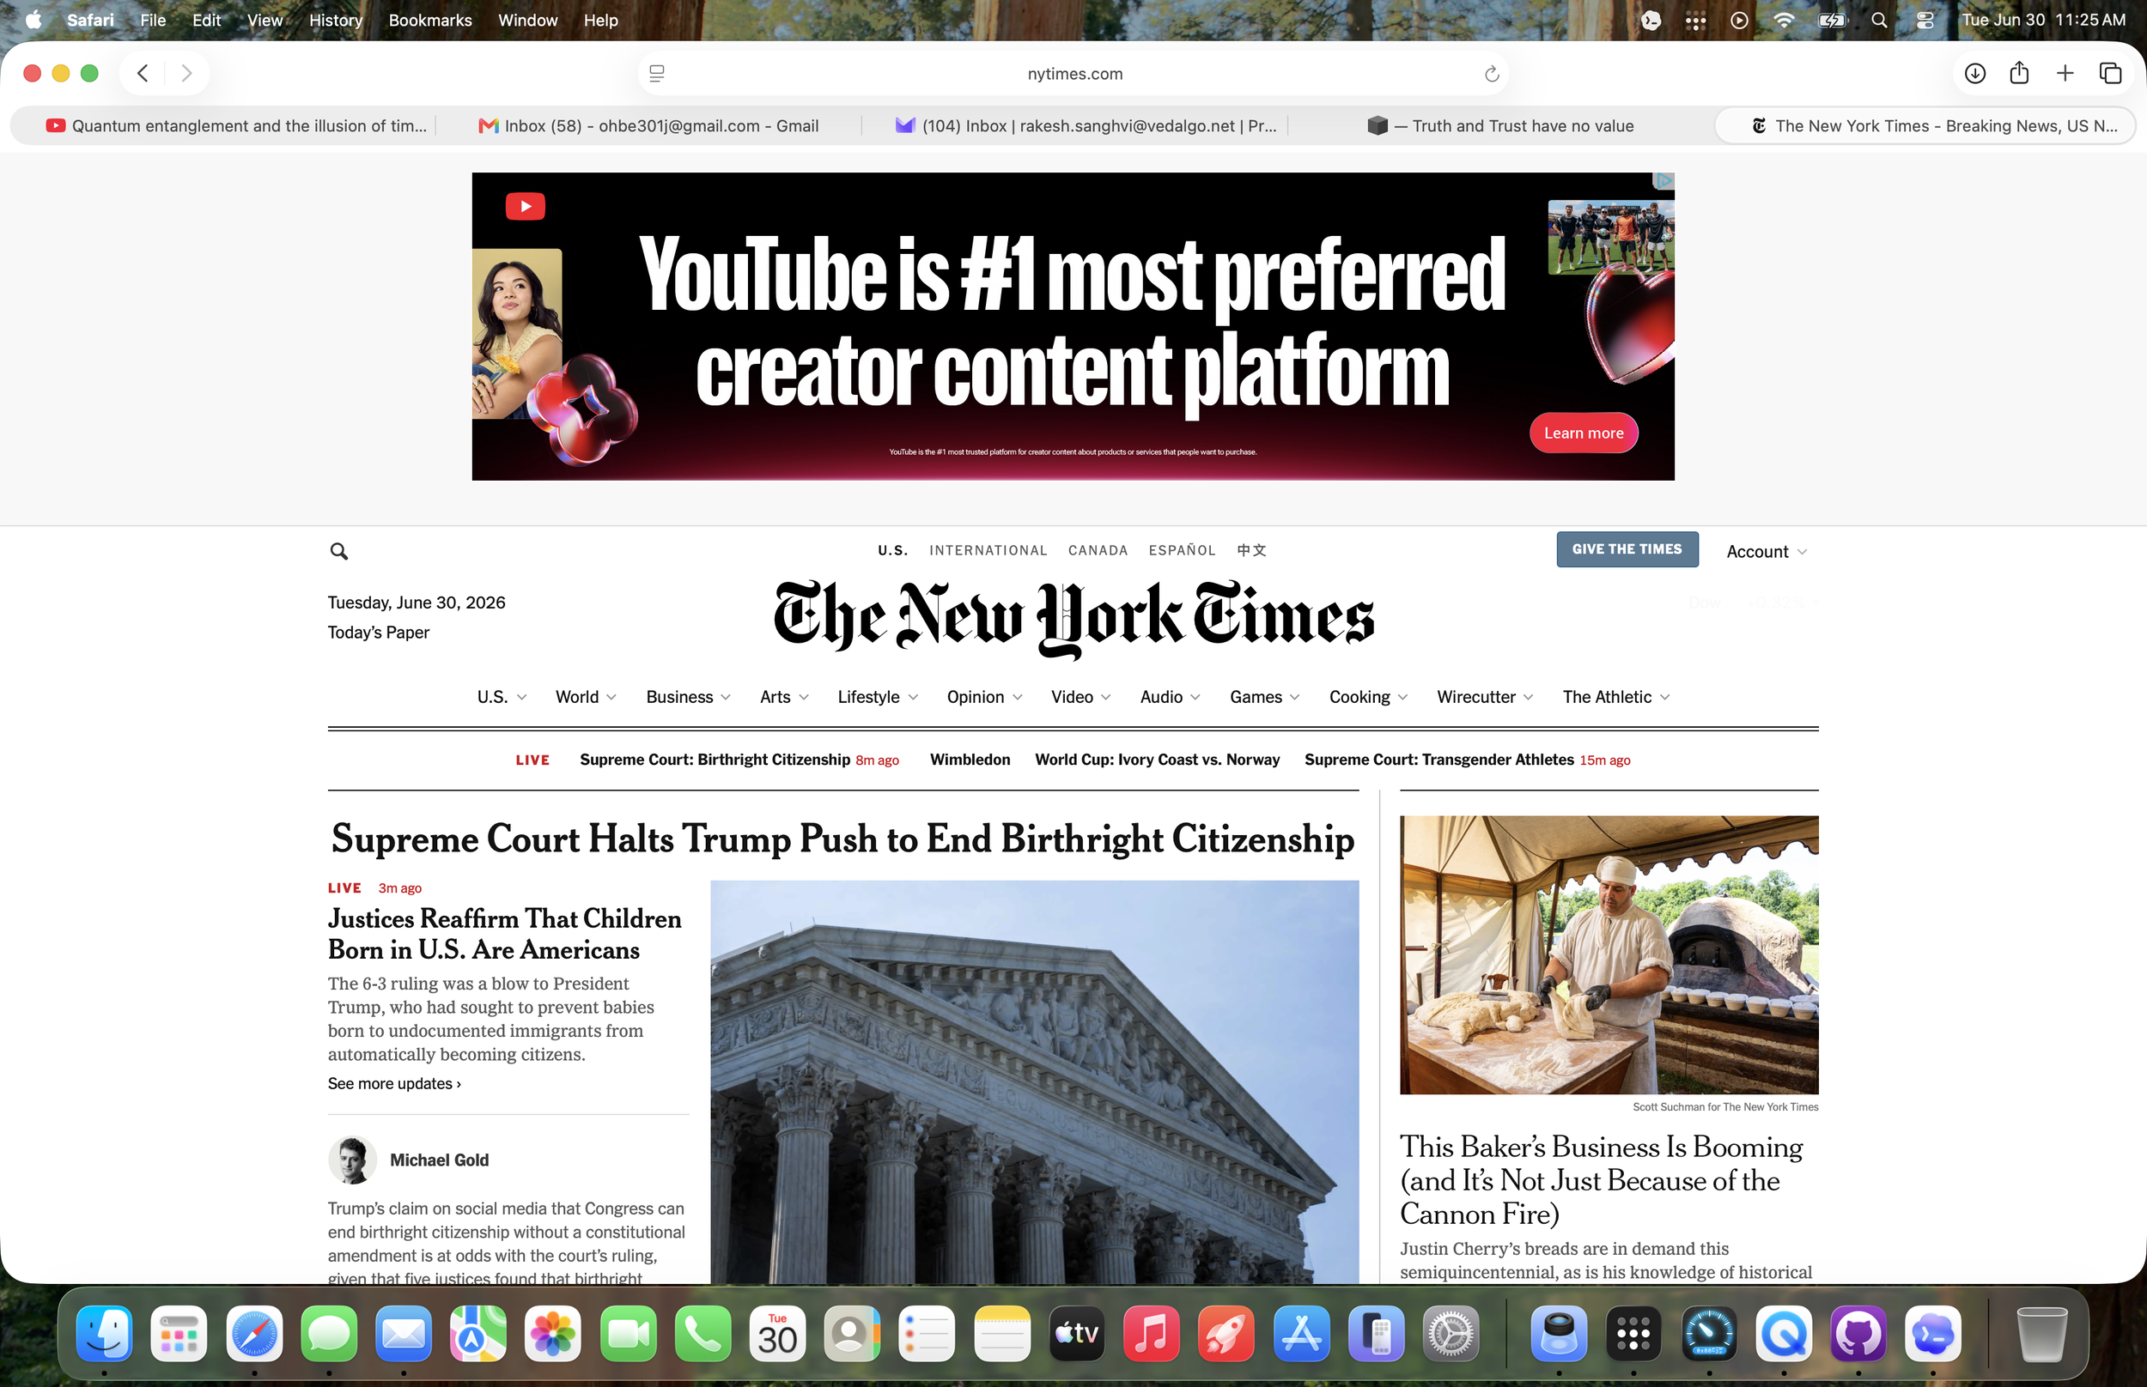Switch to the Gmail Inbox (58) tab

point(648,126)
